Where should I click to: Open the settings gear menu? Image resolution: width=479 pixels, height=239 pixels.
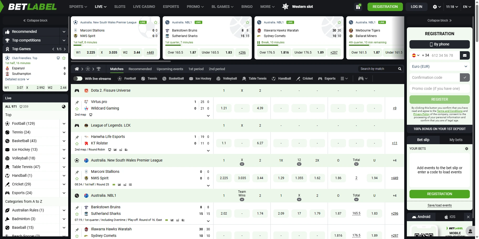coord(437,7)
